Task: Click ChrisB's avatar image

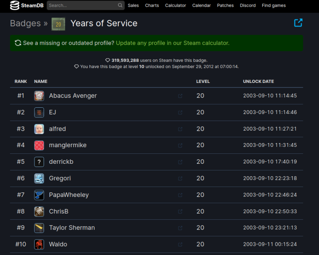Action: [x=39, y=211]
